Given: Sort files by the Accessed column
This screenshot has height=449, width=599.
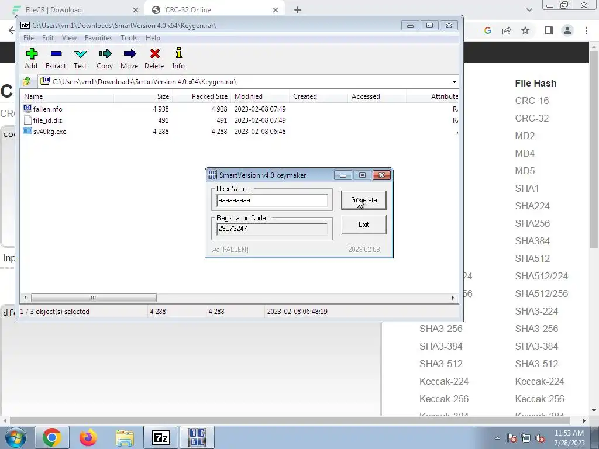Looking at the screenshot, I should coord(377,96).
